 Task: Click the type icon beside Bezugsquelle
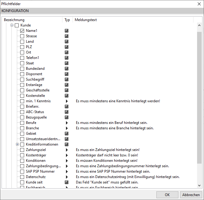[x=67, y=117]
